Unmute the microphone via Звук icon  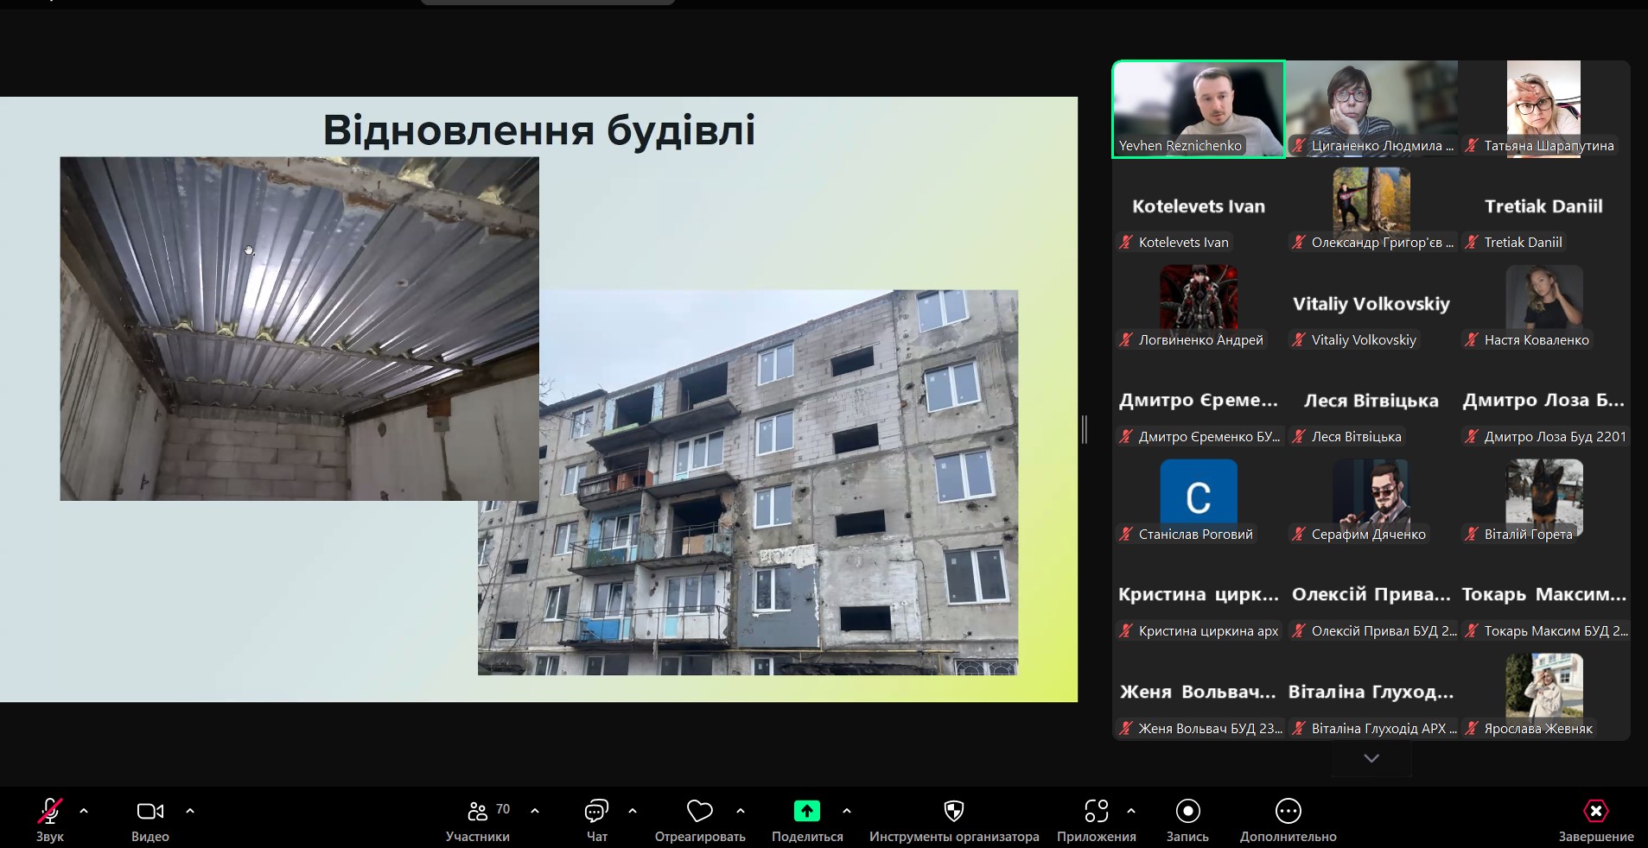tap(49, 811)
